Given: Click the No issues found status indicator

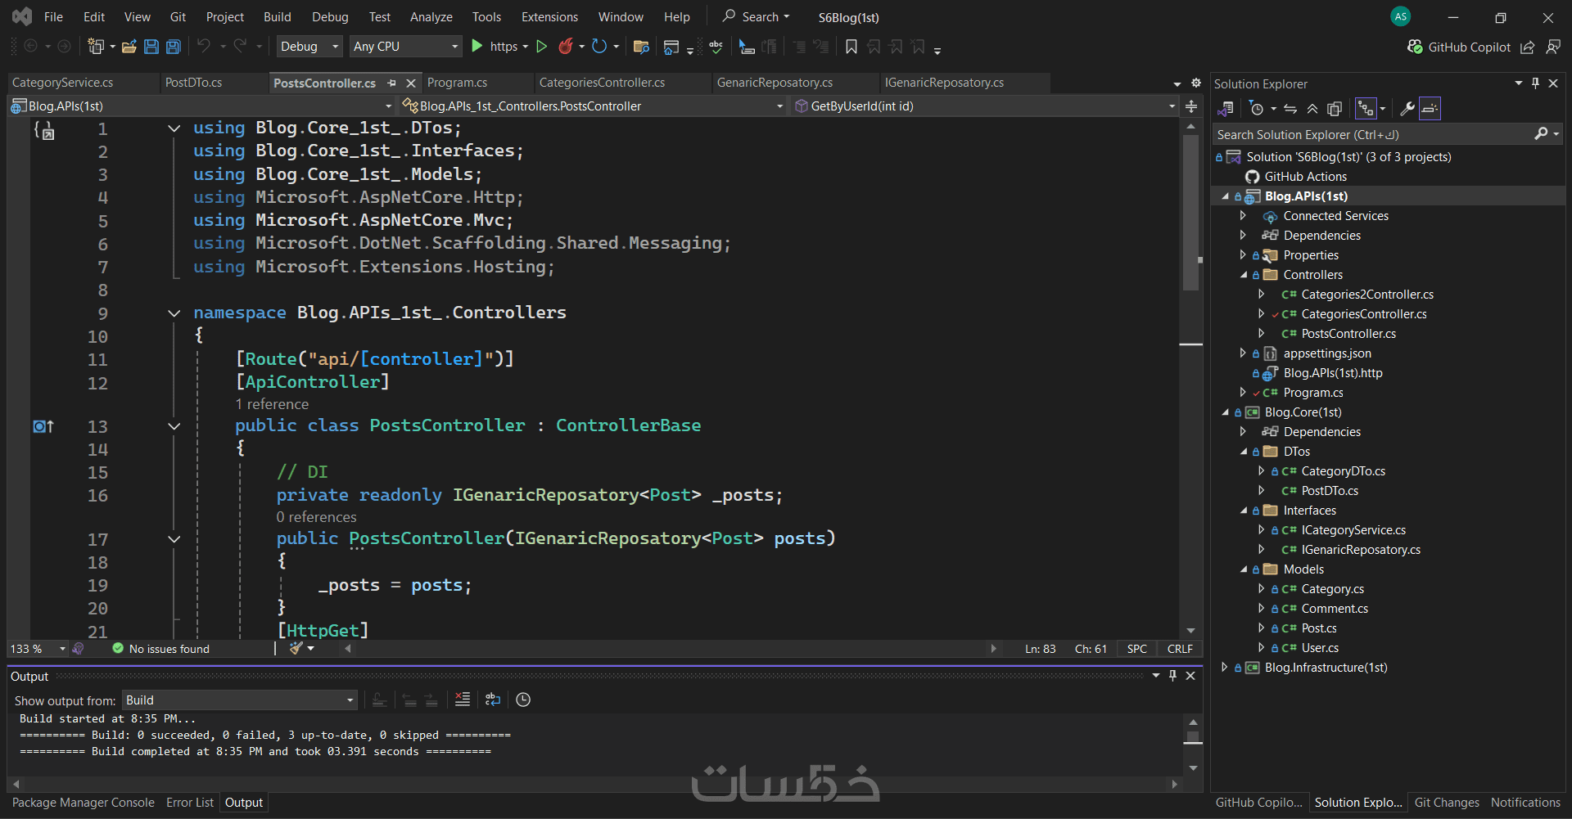Looking at the screenshot, I should pyautogui.click(x=160, y=649).
